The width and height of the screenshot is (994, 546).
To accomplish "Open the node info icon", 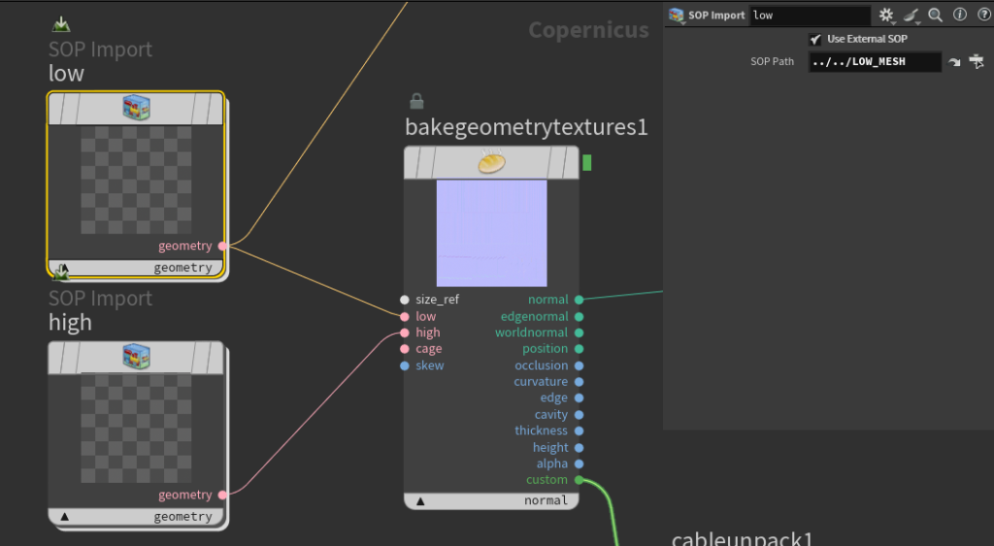I will point(958,16).
